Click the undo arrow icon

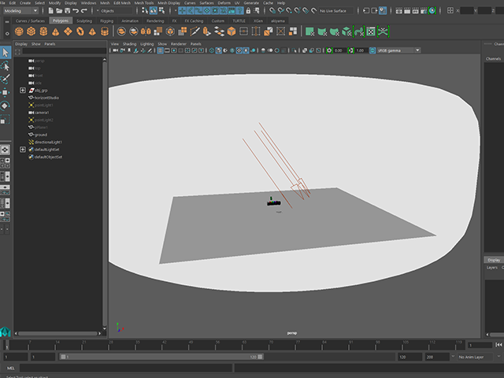(x=76, y=10)
